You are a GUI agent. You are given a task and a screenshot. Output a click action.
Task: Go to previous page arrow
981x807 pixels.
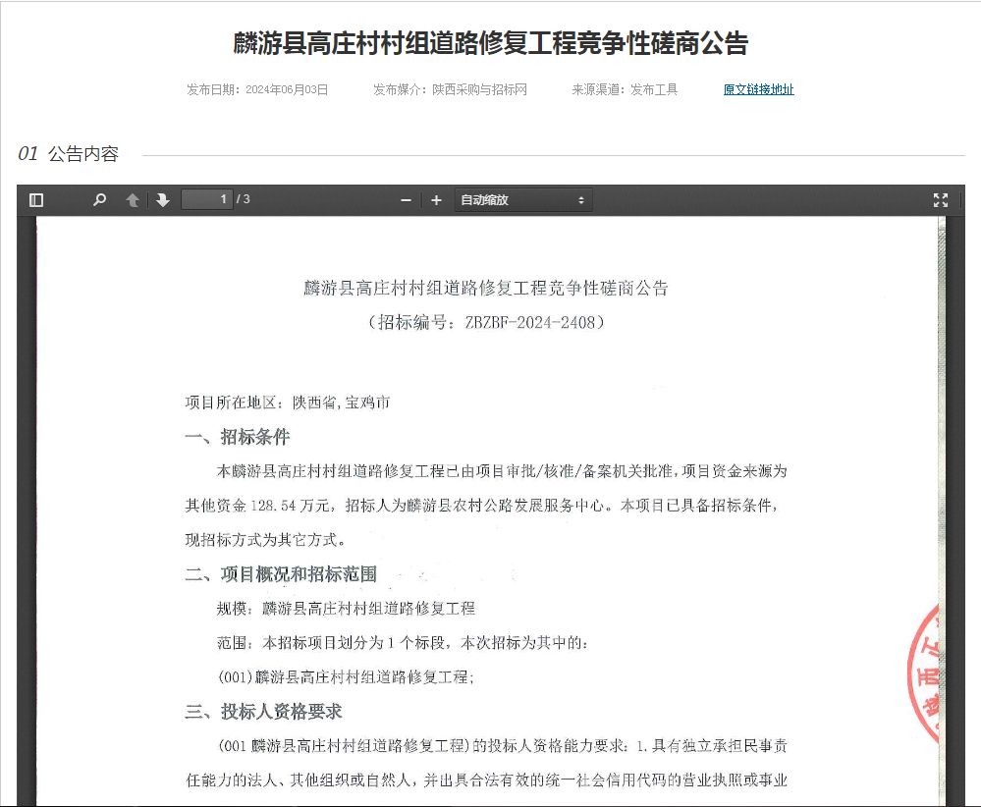point(132,200)
